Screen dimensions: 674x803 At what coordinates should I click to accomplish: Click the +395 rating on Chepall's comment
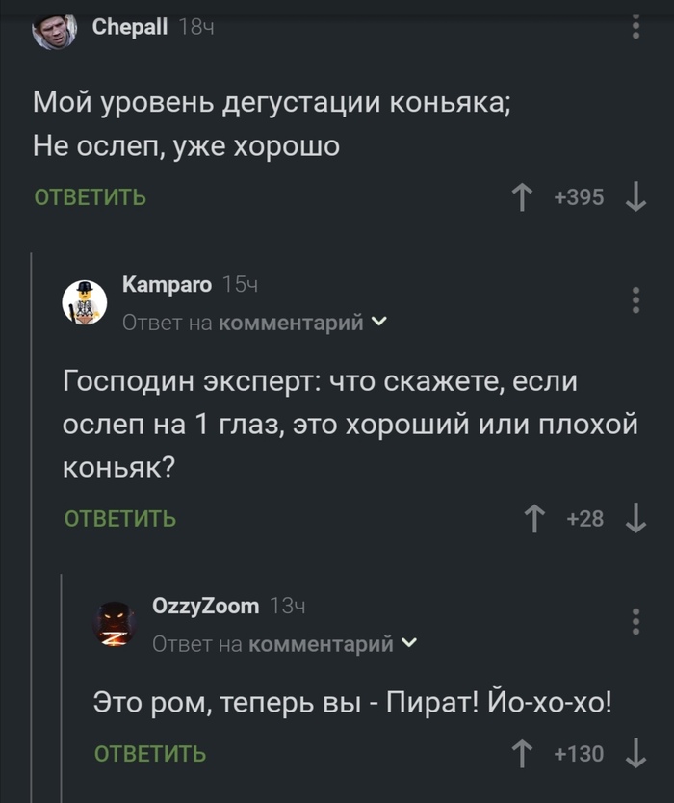579,196
